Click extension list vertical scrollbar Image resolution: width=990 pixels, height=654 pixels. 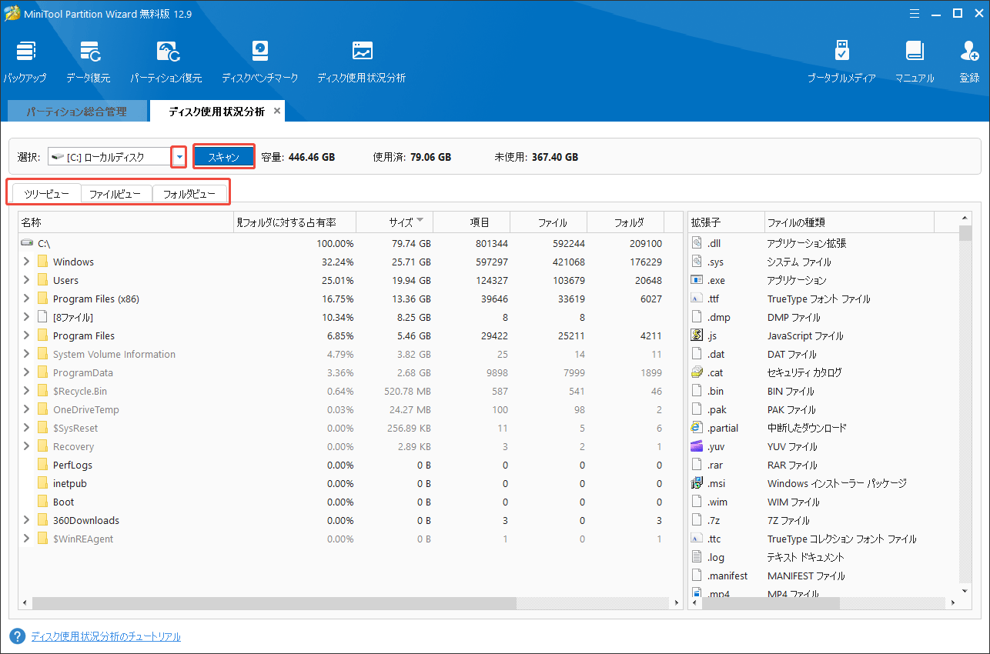pyautogui.click(x=965, y=234)
